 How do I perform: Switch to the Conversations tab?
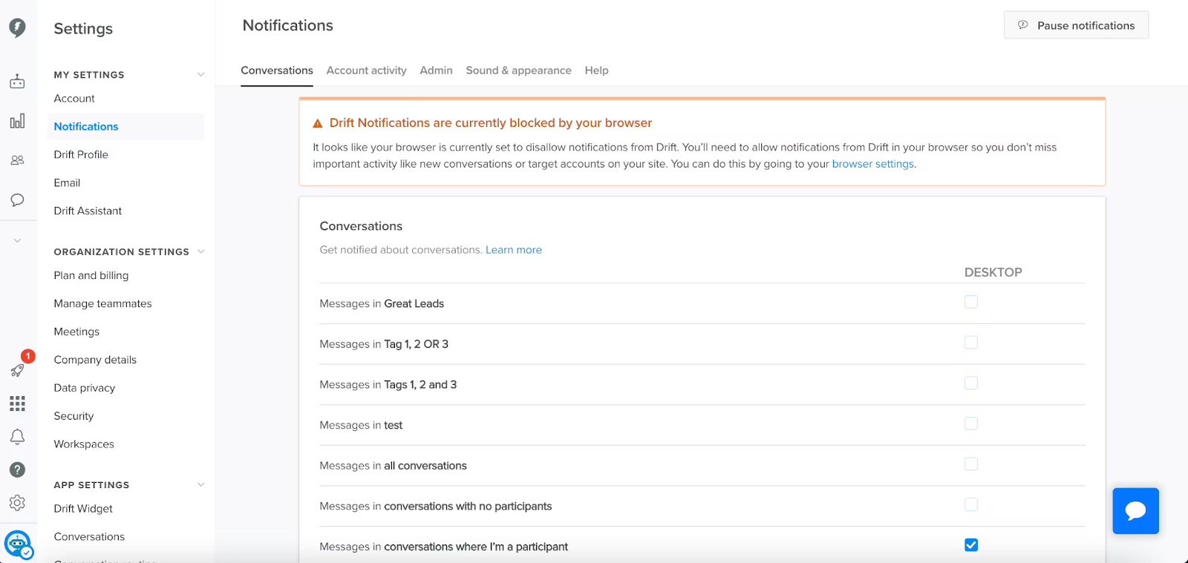tap(277, 70)
